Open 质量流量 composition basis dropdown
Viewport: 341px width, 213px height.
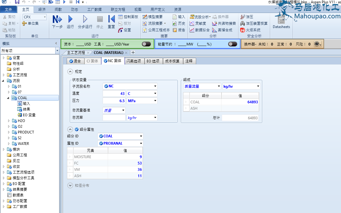(219, 86)
